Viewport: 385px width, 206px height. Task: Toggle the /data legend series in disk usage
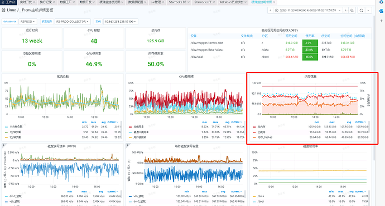[261, 197]
